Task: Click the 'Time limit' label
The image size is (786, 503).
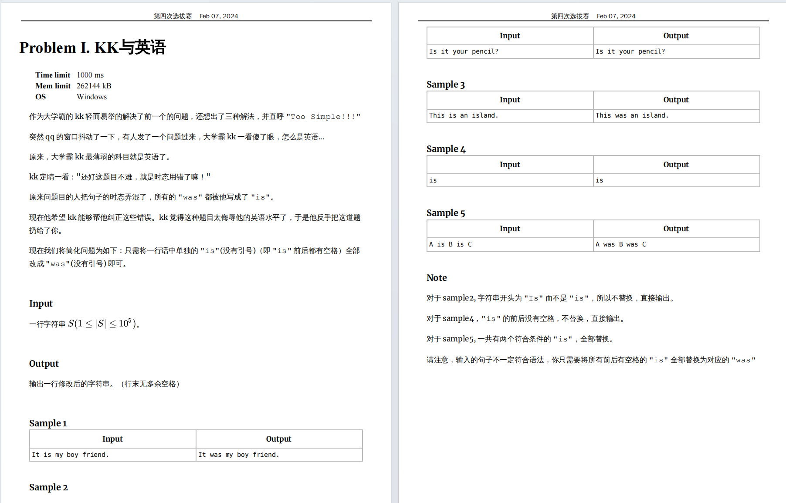Action: [53, 75]
